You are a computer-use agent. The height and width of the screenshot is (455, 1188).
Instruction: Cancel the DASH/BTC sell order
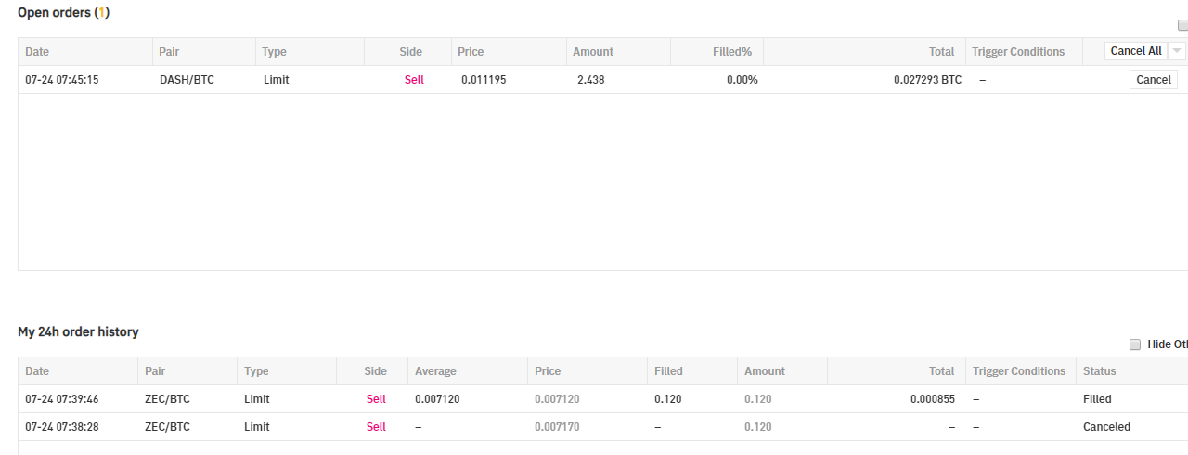1154,80
